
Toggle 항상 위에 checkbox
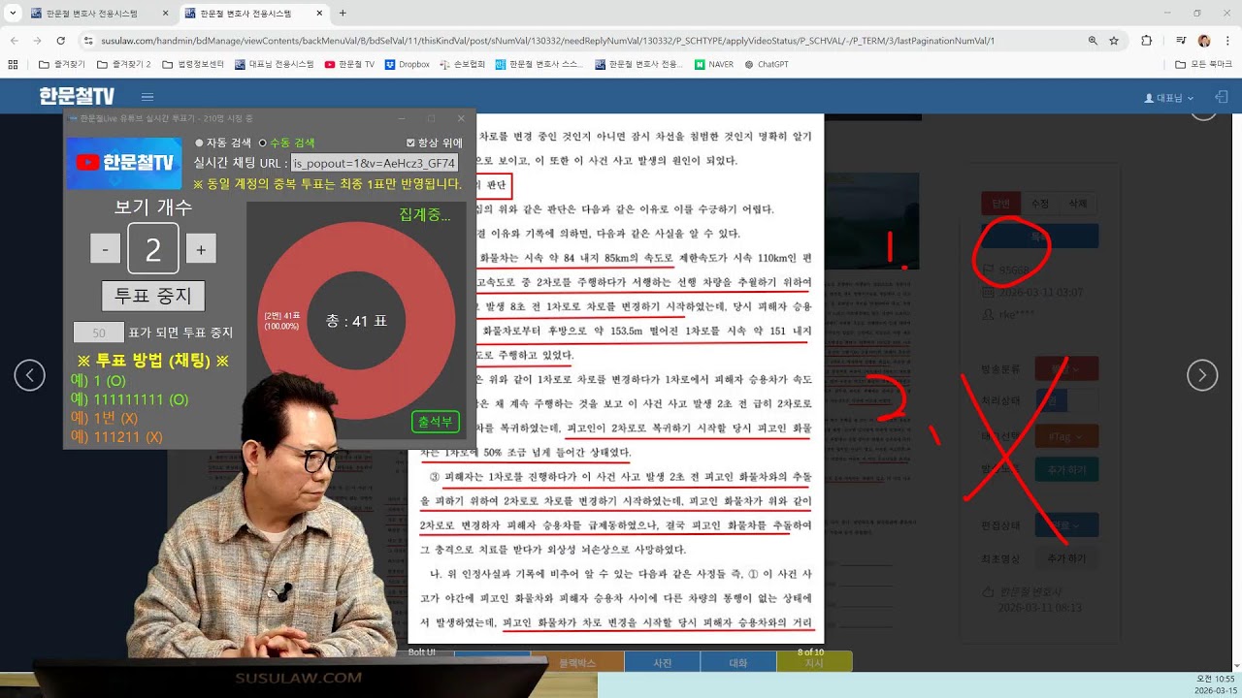410,143
